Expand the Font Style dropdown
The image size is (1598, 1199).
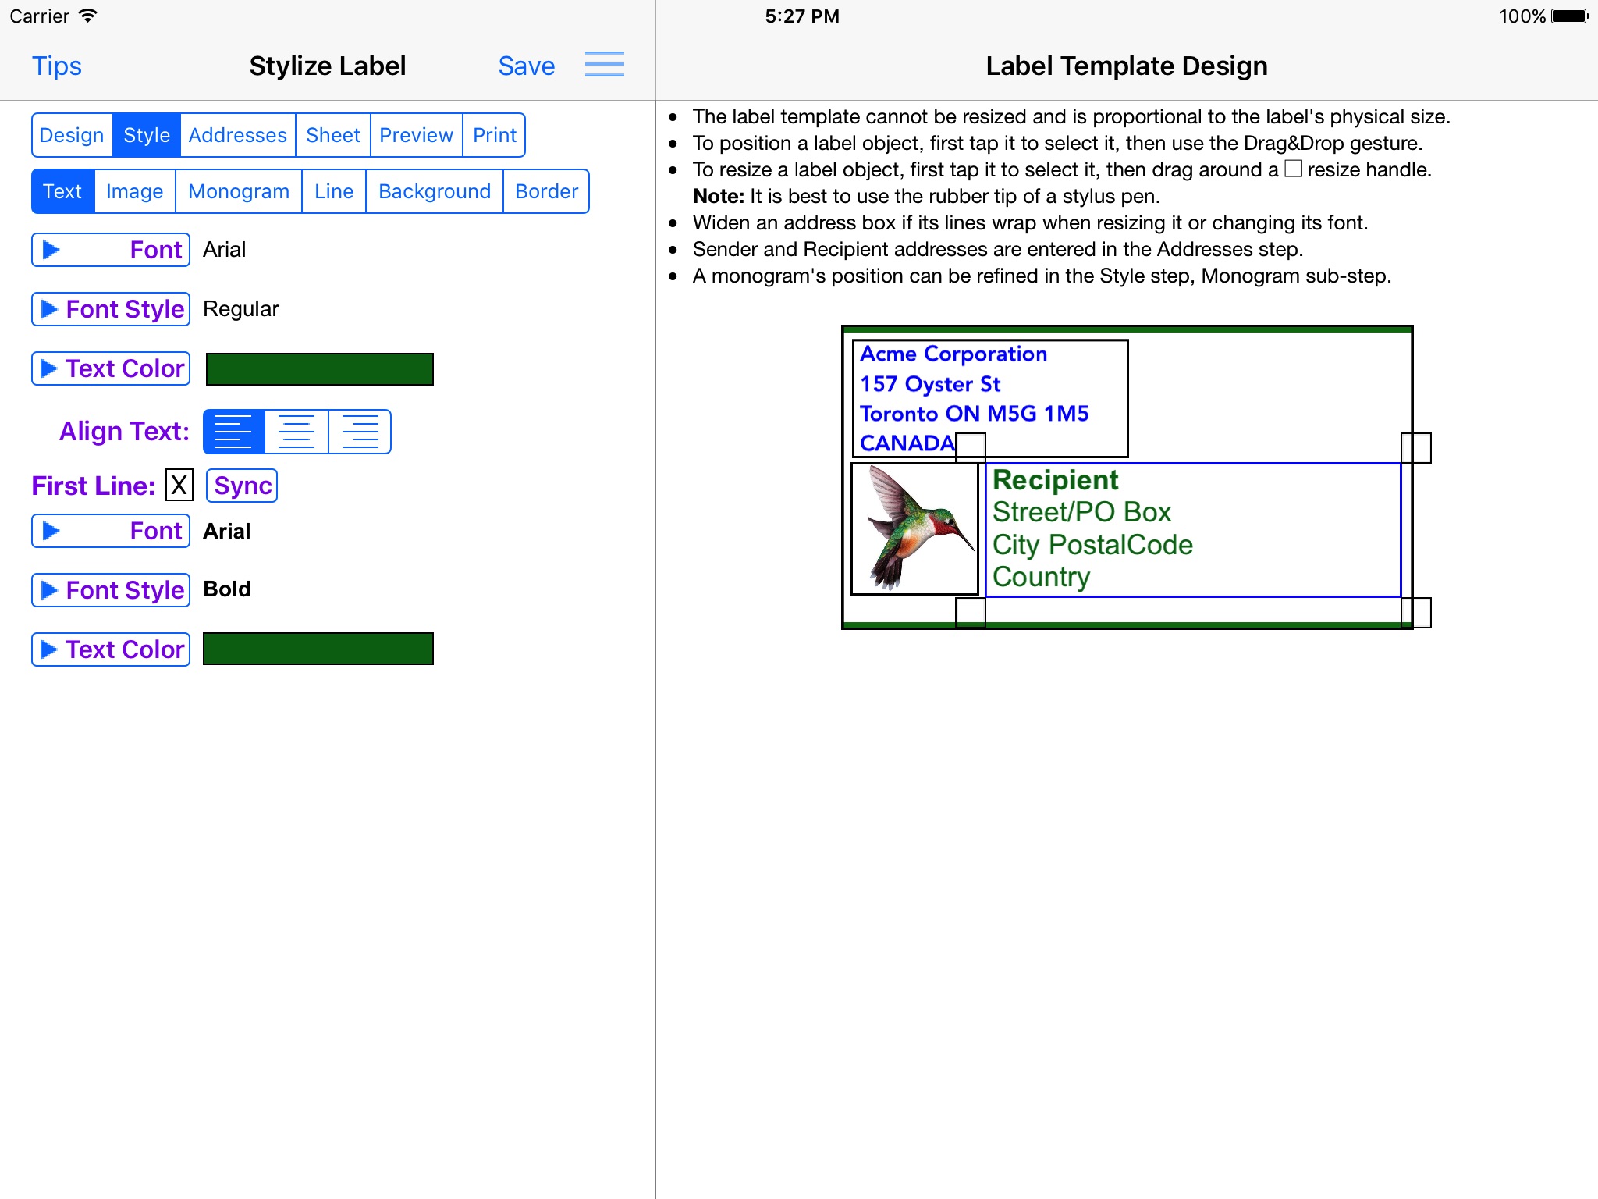[x=112, y=308]
